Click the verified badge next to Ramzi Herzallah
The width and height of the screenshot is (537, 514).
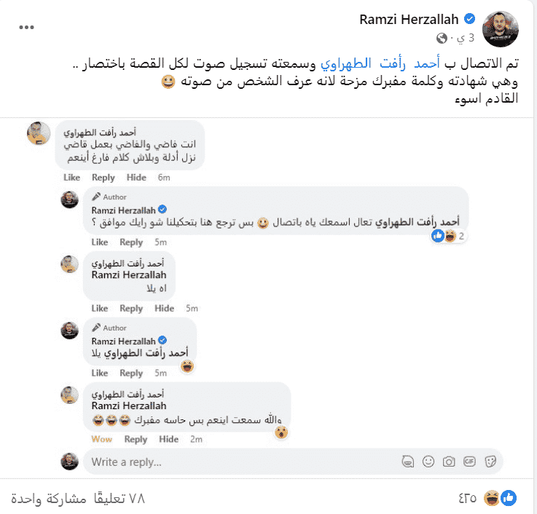[x=469, y=19]
